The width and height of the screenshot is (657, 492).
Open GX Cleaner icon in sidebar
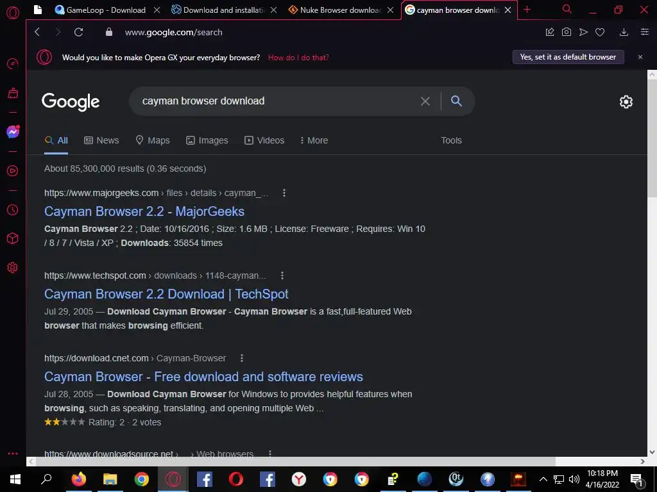point(13,93)
